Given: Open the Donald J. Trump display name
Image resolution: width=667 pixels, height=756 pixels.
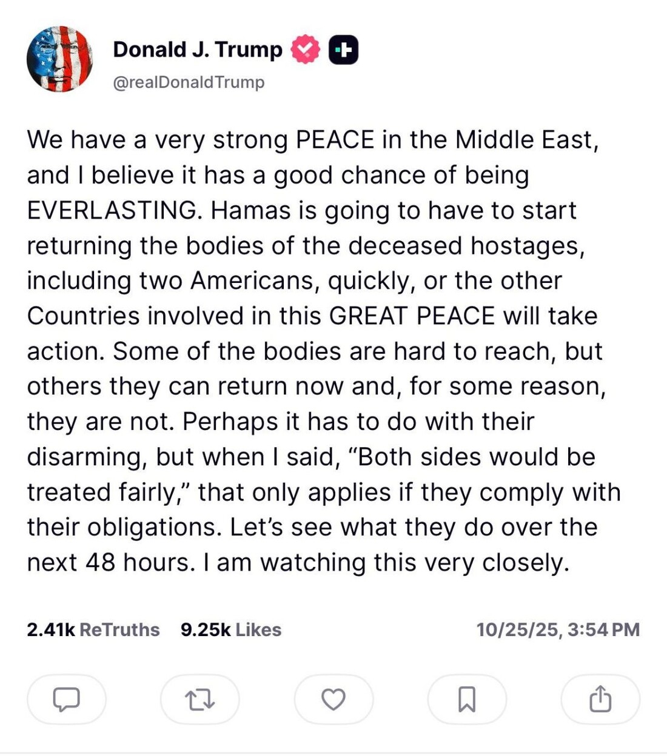Looking at the screenshot, I should click(198, 50).
